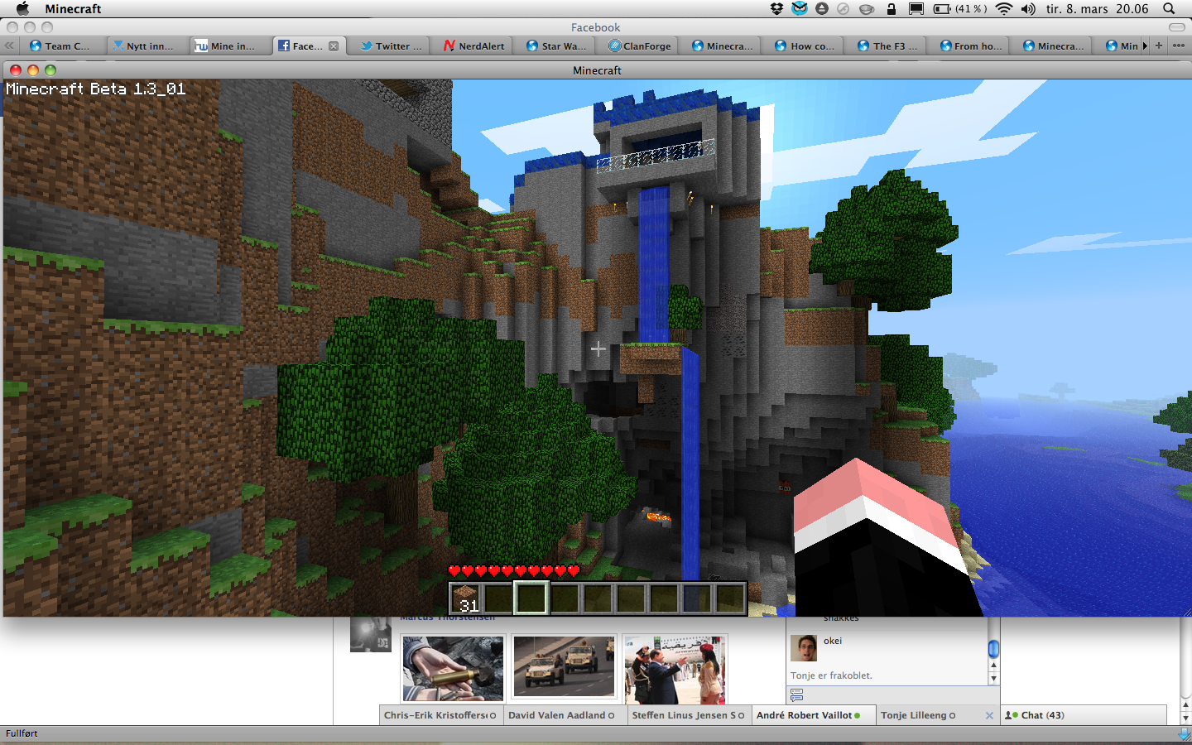
Task: Click the blue download arrow in status bar
Action: coord(1184,733)
